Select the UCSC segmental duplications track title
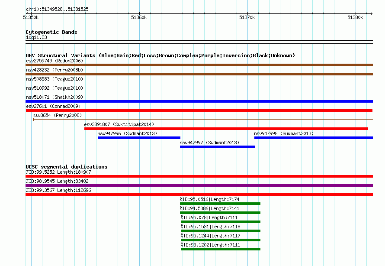This screenshot has width=385, height=266. [67, 167]
